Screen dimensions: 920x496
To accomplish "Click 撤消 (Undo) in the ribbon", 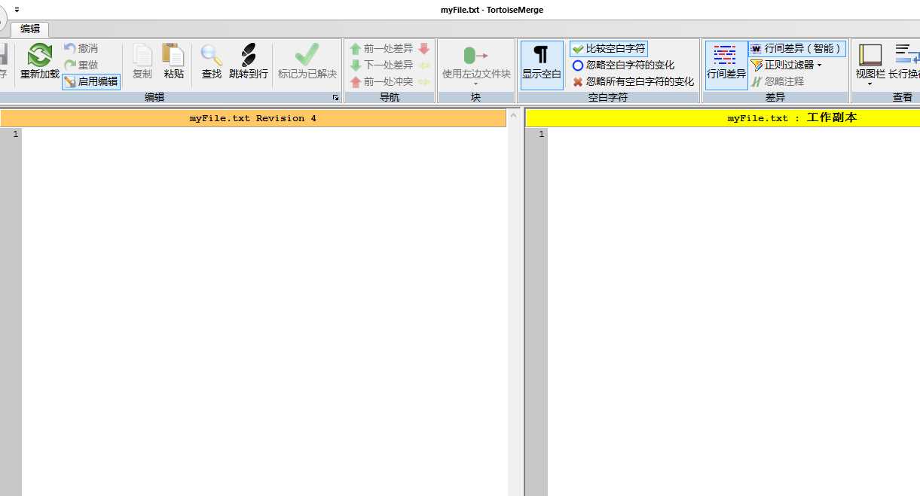I will point(81,48).
